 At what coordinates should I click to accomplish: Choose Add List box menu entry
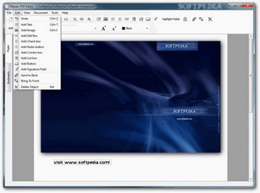37,58
